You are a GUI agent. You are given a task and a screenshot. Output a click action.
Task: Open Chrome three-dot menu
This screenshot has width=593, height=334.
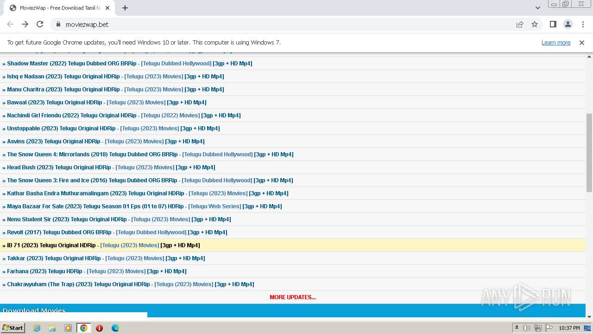(x=583, y=24)
